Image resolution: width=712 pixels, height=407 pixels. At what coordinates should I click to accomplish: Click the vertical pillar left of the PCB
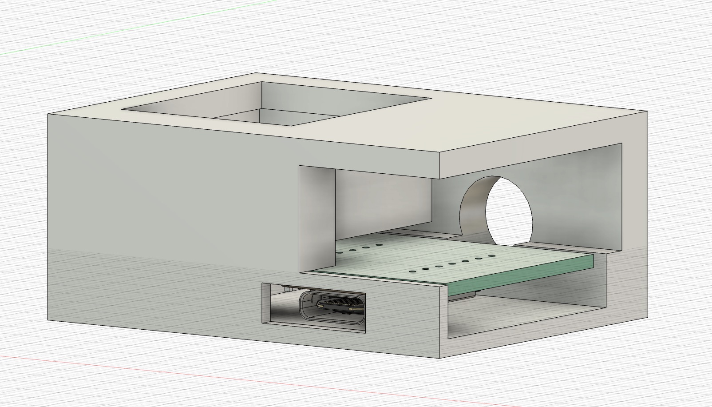pos(316,218)
